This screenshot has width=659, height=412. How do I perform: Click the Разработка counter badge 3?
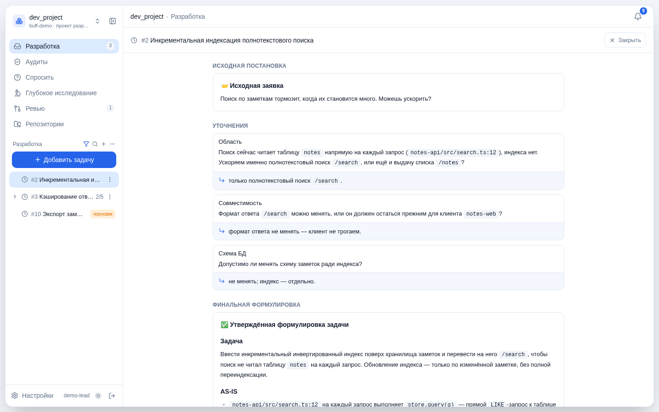coord(110,46)
